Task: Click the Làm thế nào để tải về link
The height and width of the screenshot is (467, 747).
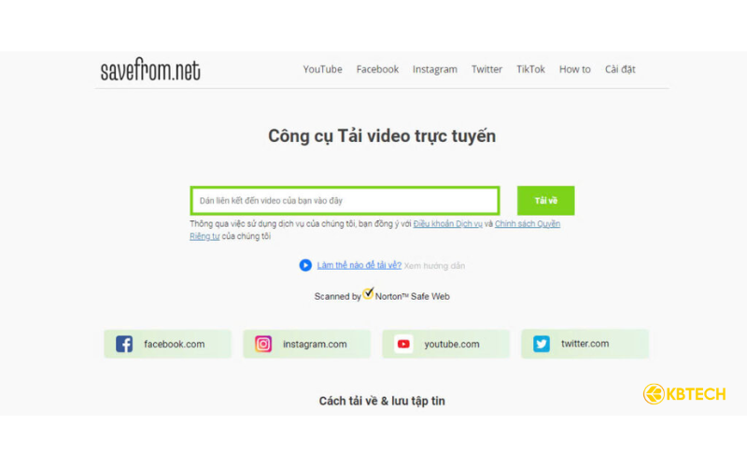Action: [359, 265]
